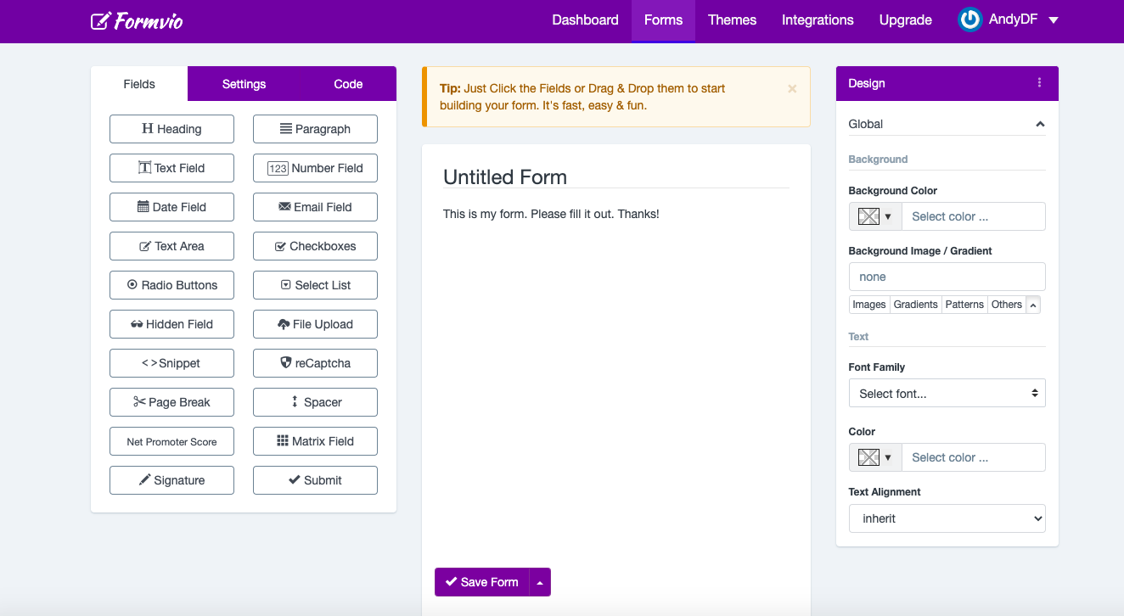
Task: Switch background type to Patterns
Action: [x=964, y=304]
